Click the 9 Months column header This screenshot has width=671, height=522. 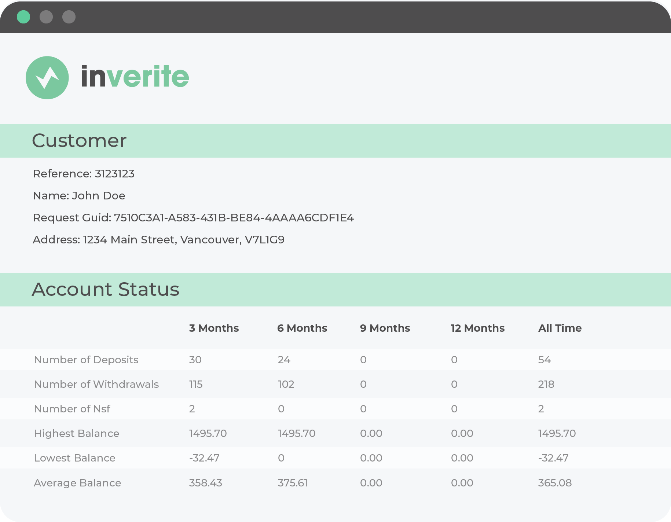(x=385, y=328)
